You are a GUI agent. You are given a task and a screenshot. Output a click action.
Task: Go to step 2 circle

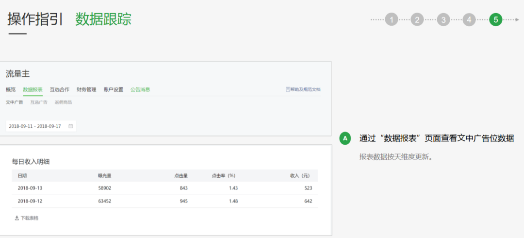[x=417, y=20]
